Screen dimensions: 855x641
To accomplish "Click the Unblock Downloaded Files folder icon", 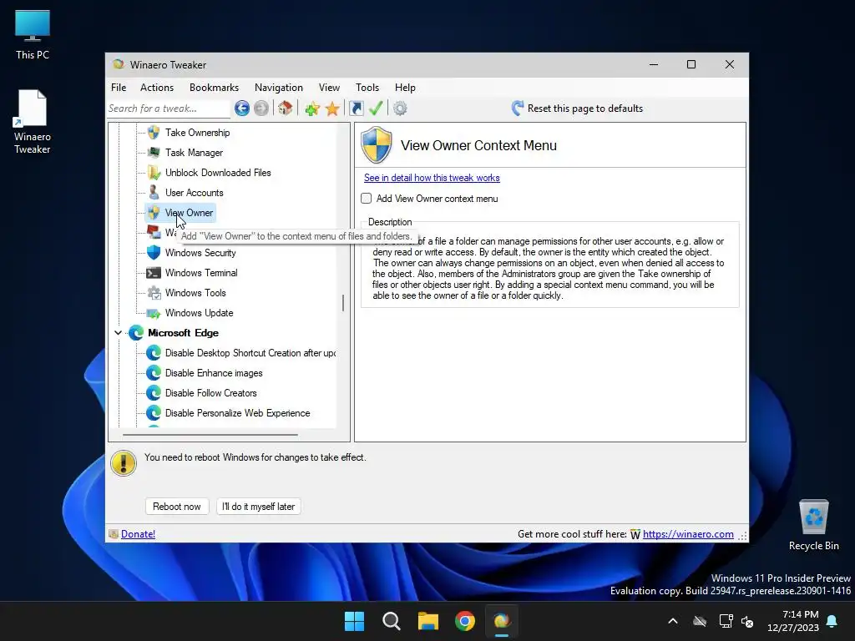I will (x=154, y=172).
